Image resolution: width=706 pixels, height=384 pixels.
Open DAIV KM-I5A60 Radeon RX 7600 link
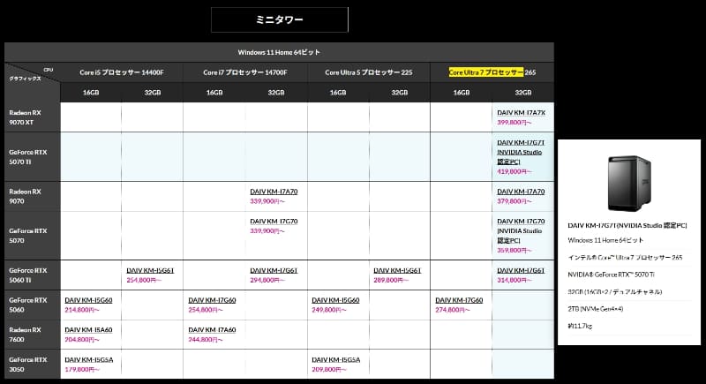pos(89,329)
